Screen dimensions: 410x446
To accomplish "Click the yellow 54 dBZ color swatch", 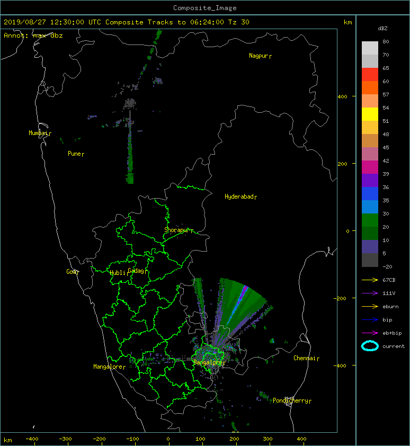I will tap(370, 114).
